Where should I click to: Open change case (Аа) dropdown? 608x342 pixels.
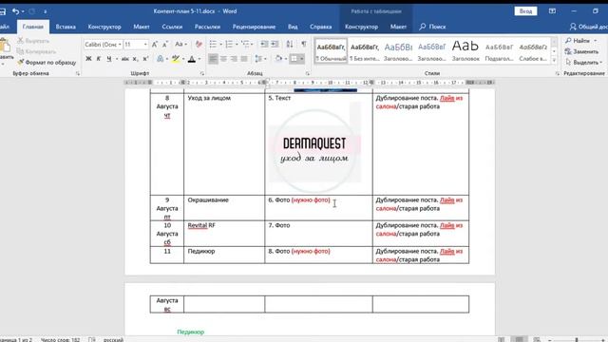(180, 45)
